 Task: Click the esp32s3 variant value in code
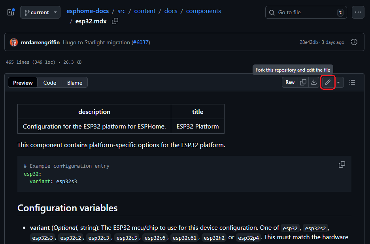(66, 181)
